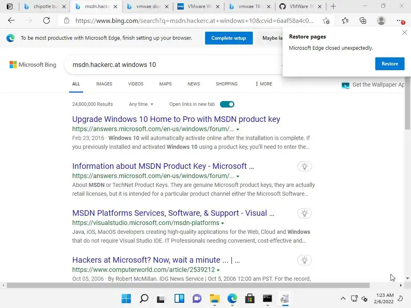Open Information about MSDN Product Key result
This screenshot has height=308, width=411.
pos(163,166)
